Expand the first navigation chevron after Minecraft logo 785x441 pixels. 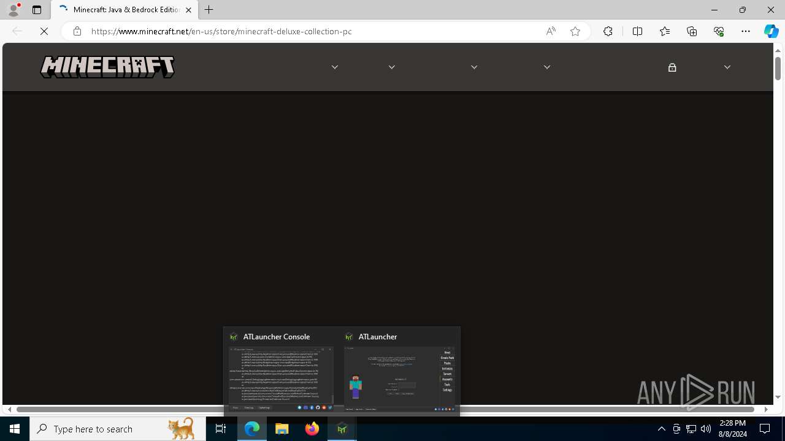(x=335, y=67)
